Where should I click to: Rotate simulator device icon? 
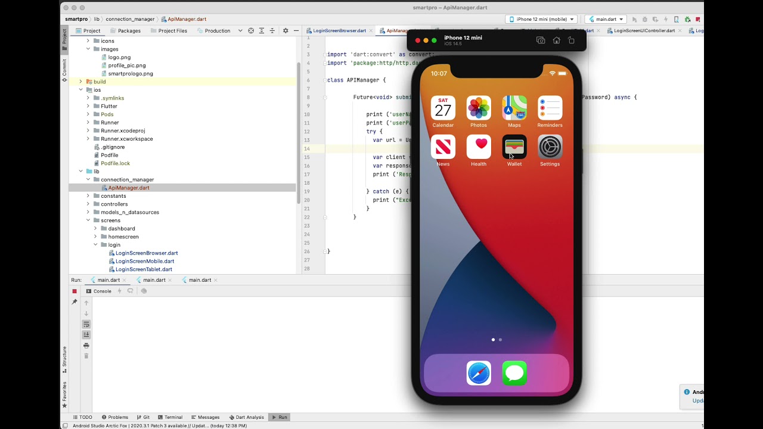pyautogui.click(x=571, y=41)
